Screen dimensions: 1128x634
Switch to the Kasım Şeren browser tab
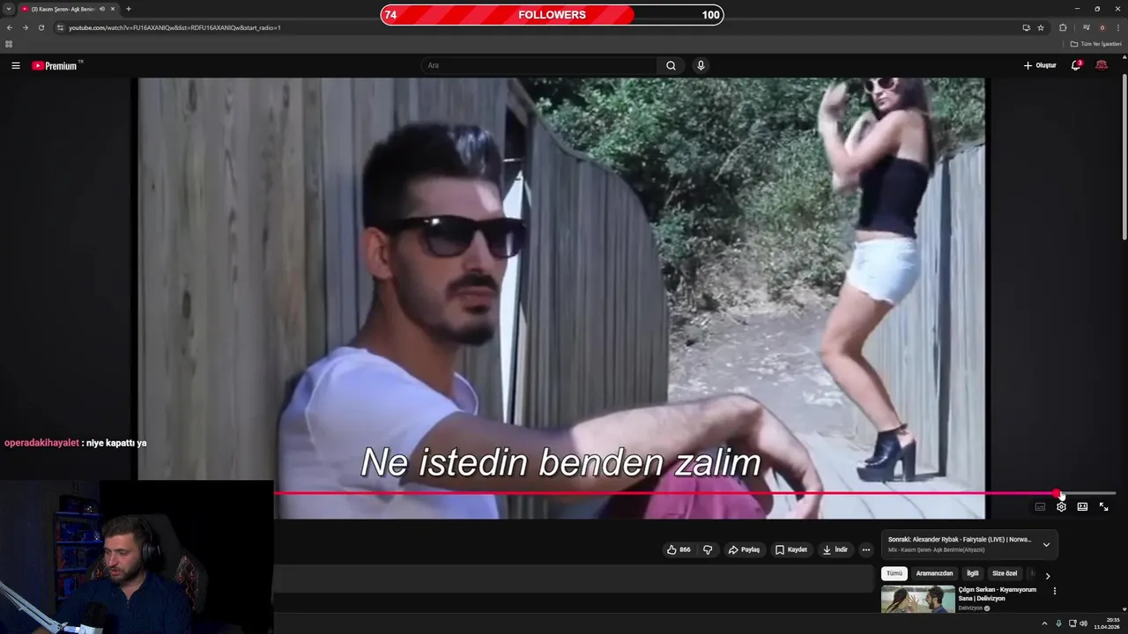(62, 9)
